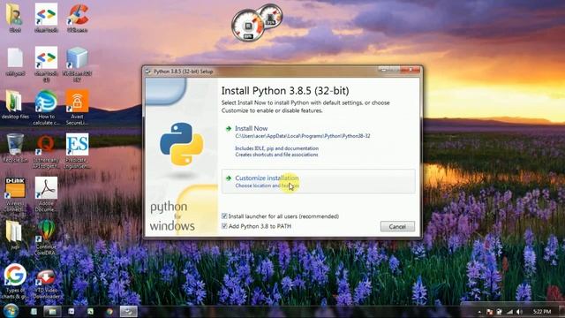Click the 5:22 PM taskbar clock
The height and width of the screenshot is (318, 565).
tap(541, 312)
